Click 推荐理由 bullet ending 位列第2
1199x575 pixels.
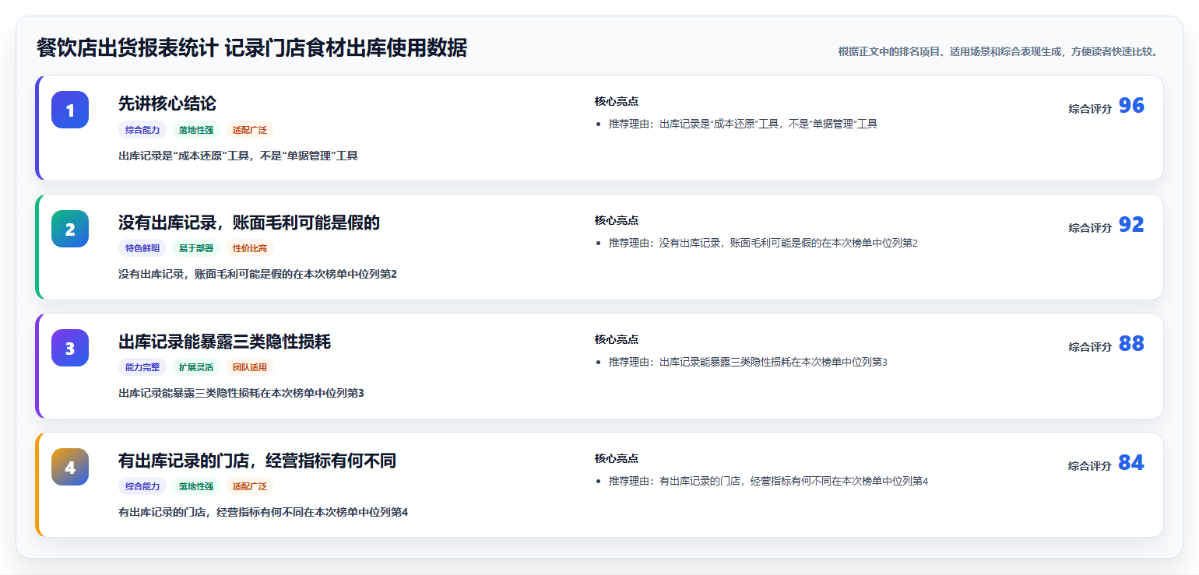tap(763, 243)
